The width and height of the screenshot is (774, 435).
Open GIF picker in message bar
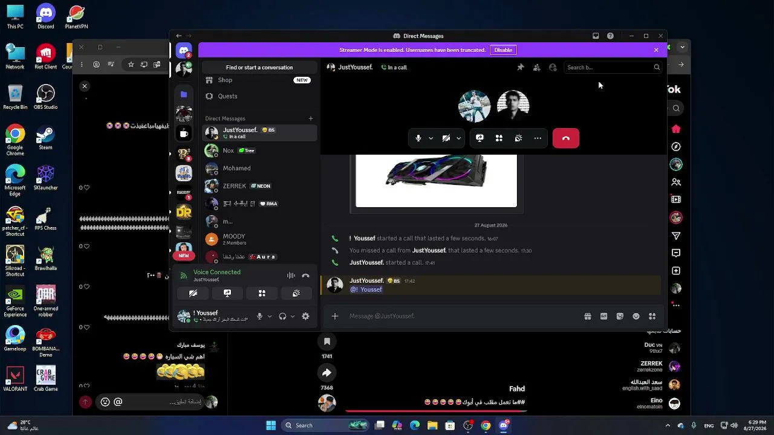pos(603,316)
